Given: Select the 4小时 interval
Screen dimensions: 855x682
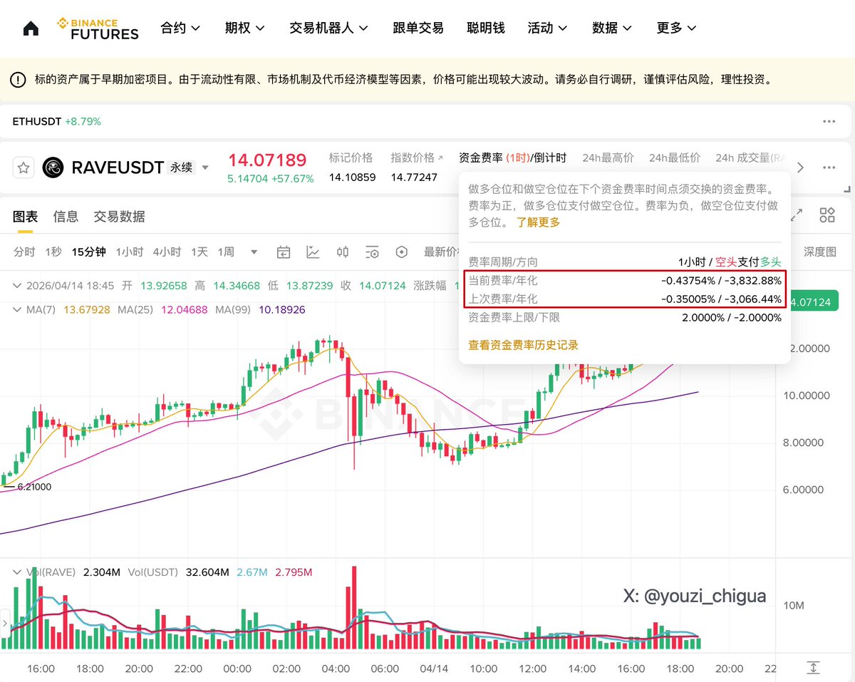Looking at the screenshot, I should click(167, 252).
